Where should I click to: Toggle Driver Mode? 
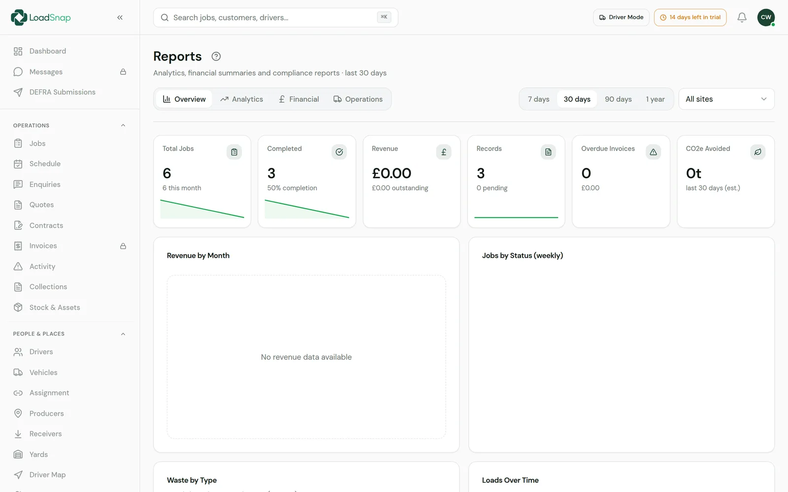pos(621,17)
